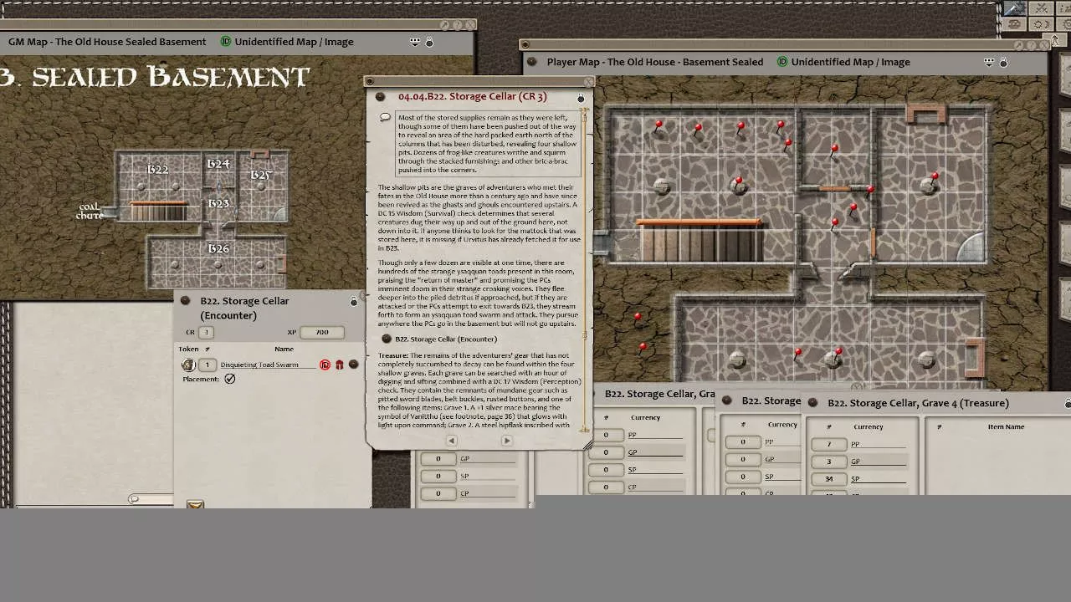Toggle the lock on the Storage Cellar story window

tap(581, 98)
